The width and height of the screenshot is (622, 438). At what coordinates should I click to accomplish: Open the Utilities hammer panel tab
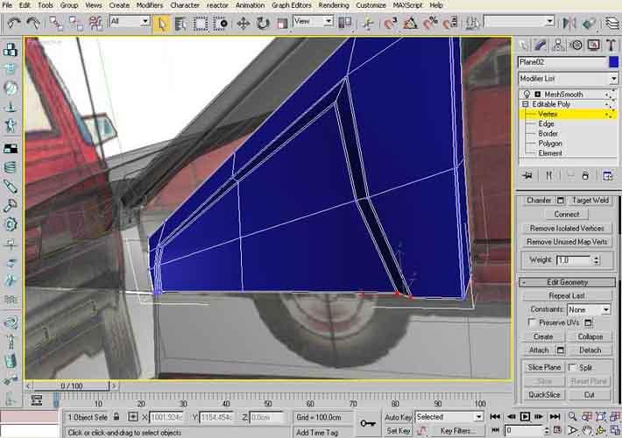(x=611, y=44)
